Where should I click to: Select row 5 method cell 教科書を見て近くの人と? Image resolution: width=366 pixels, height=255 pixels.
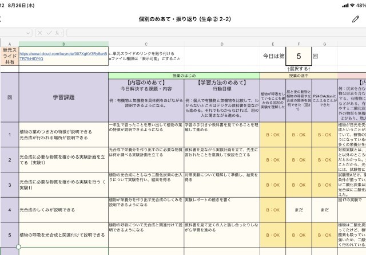click(222, 235)
